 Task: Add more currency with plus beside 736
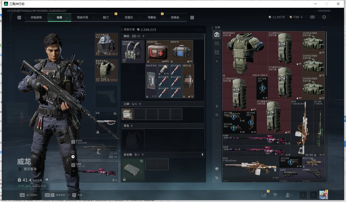[x=302, y=17]
